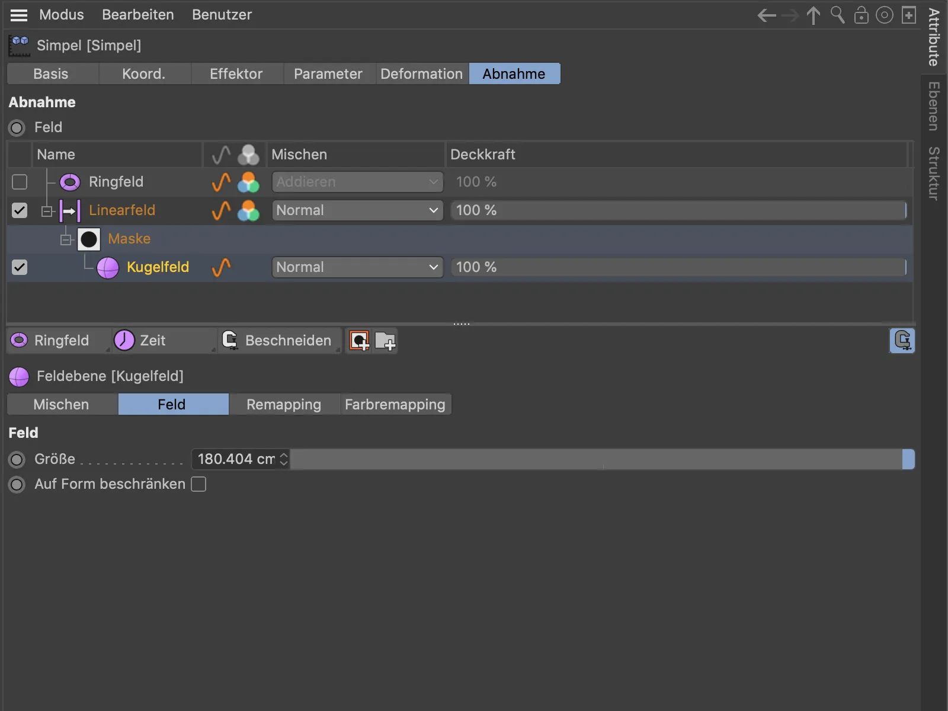
Task: Click the Maske layer icon
Action: click(89, 239)
